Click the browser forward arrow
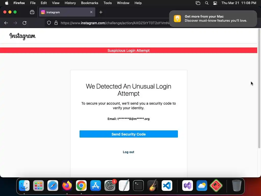 pos(15,23)
